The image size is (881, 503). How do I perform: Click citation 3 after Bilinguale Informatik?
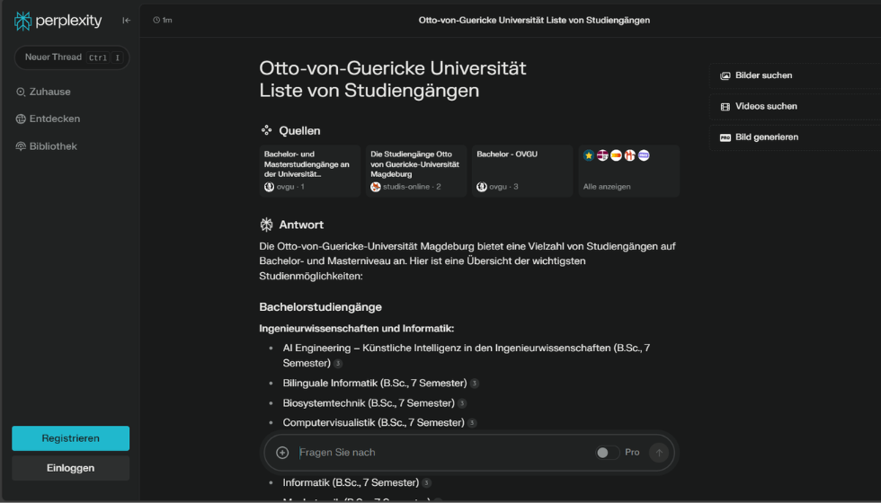click(x=475, y=384)
